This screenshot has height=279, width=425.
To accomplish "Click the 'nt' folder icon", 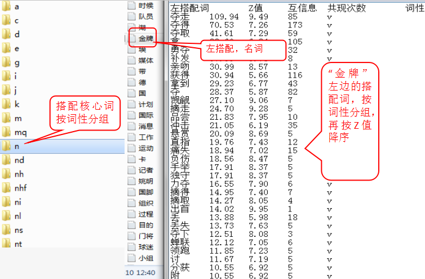I will point(6,243).
